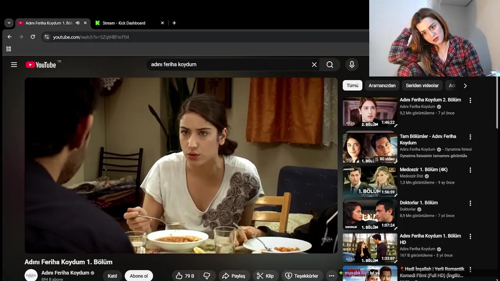
Task: Open more actions ellipsis under video
Action: pyautogui.click(x=332, y=276)
